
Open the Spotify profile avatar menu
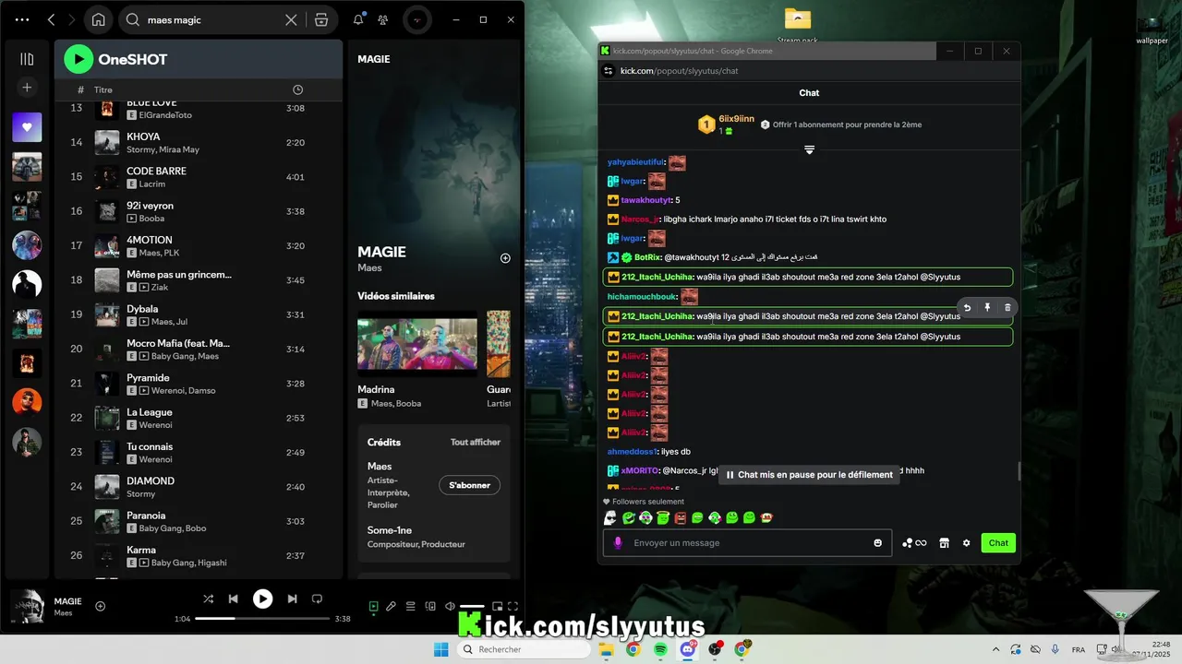tap(417, 19)
